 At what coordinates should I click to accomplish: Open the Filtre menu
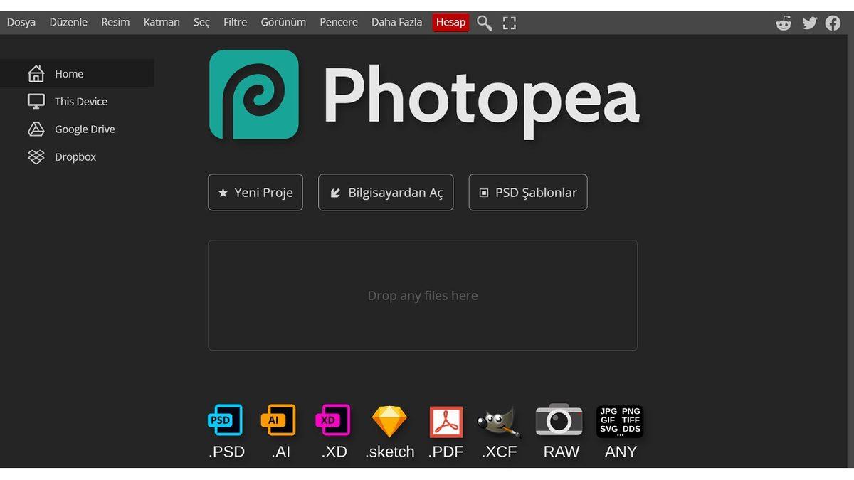(x=235, y=22)
